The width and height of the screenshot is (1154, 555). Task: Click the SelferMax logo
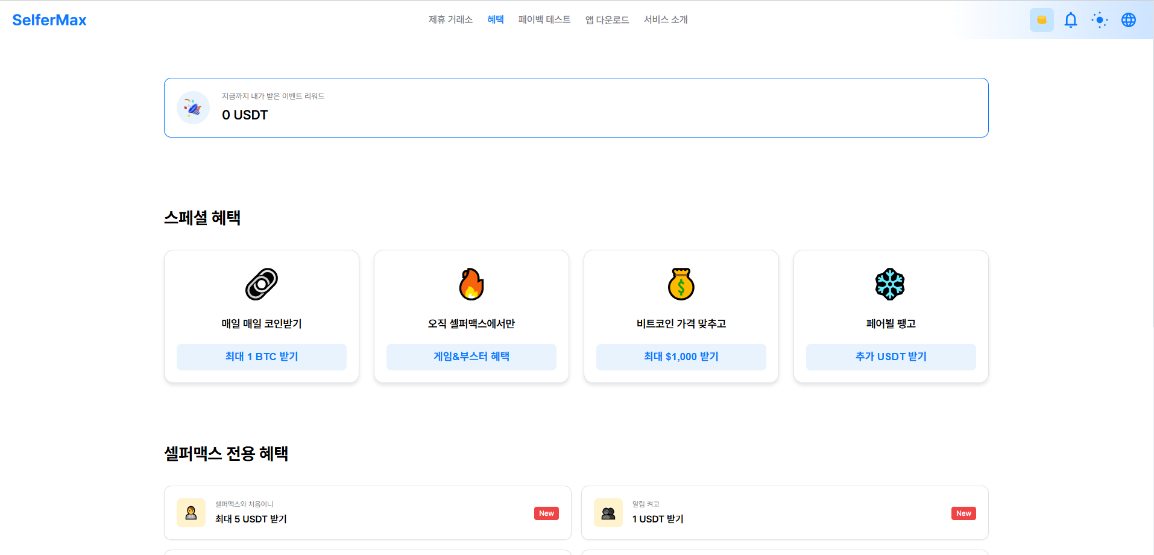click(49, 20)
